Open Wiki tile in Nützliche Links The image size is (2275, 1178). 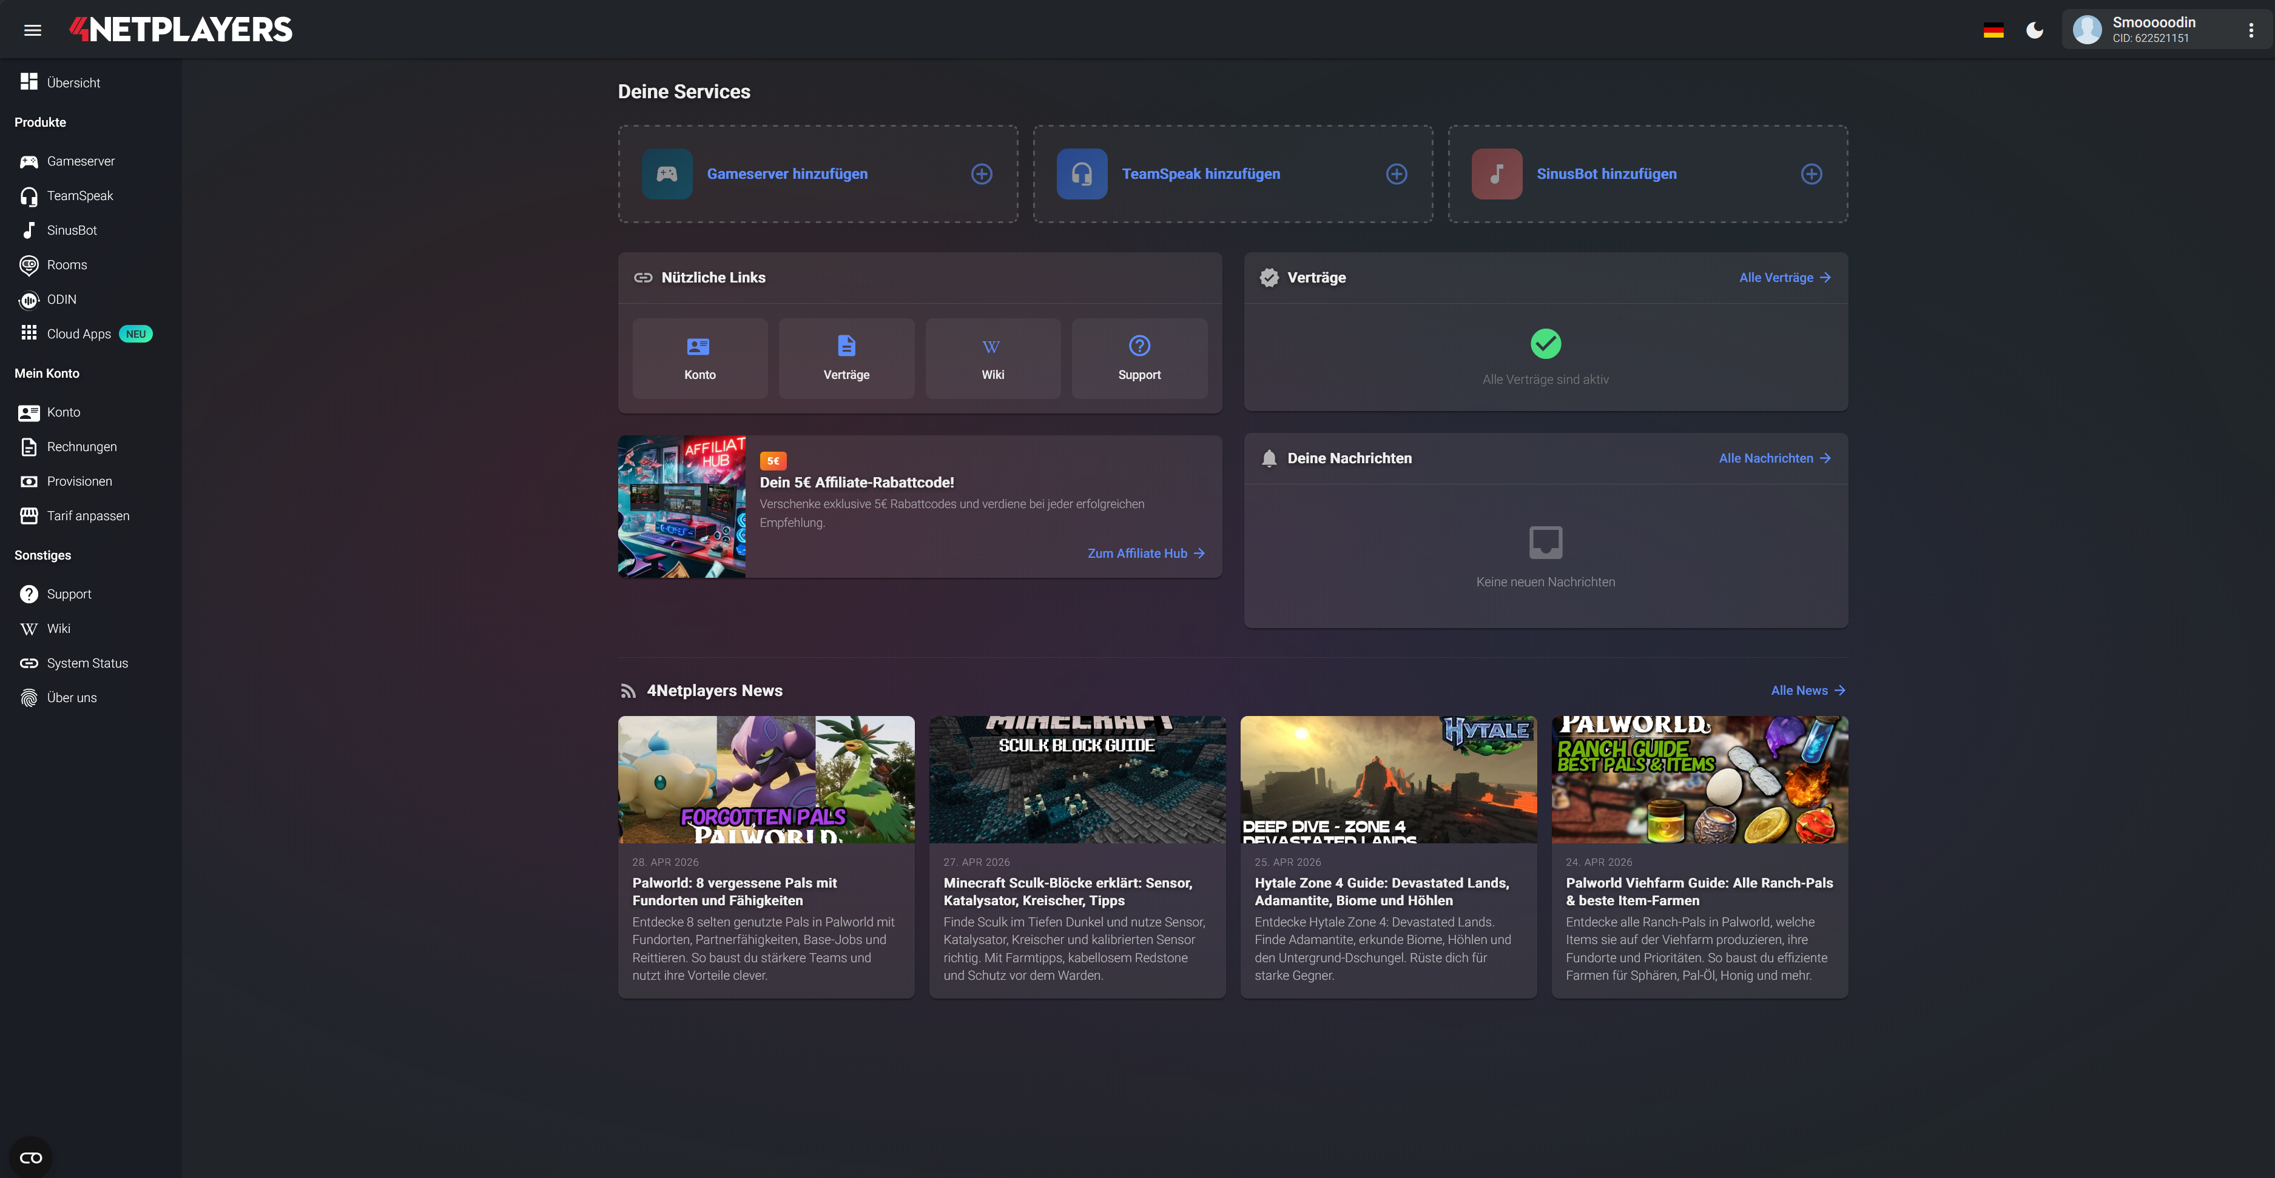coord(993,358)
